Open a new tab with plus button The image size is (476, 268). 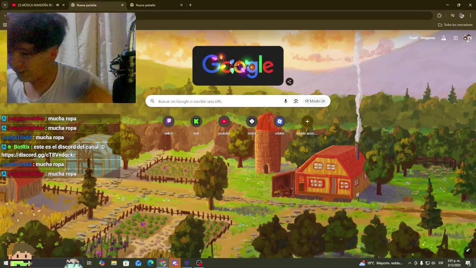190,5
